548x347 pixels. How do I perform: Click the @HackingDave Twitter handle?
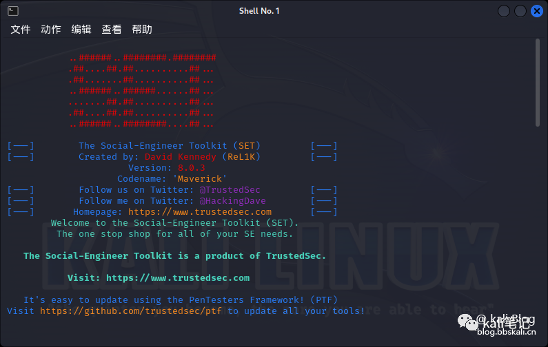[x=232, y=201]
